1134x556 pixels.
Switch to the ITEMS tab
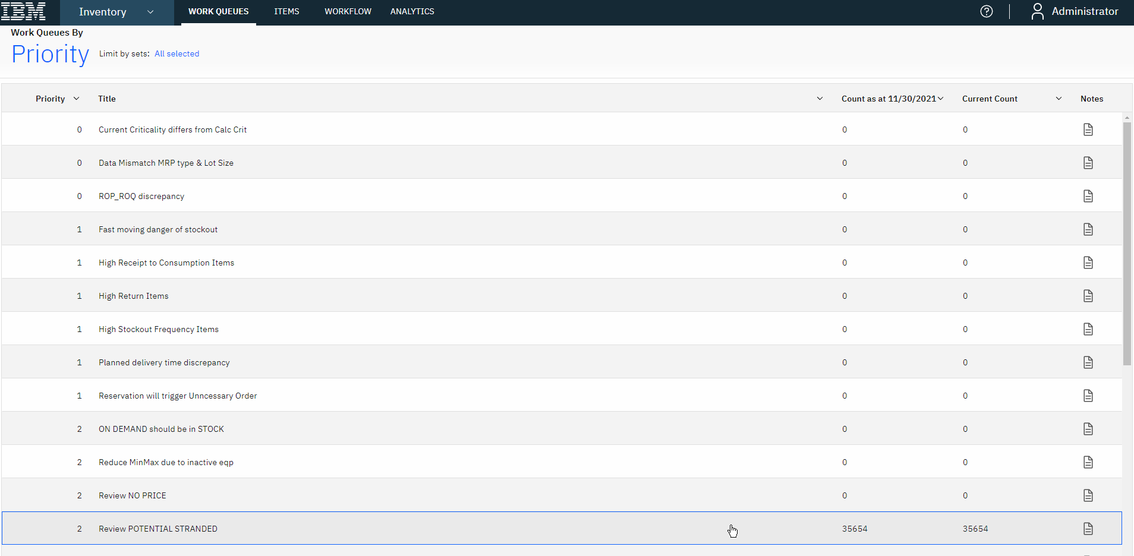(286, 11)
